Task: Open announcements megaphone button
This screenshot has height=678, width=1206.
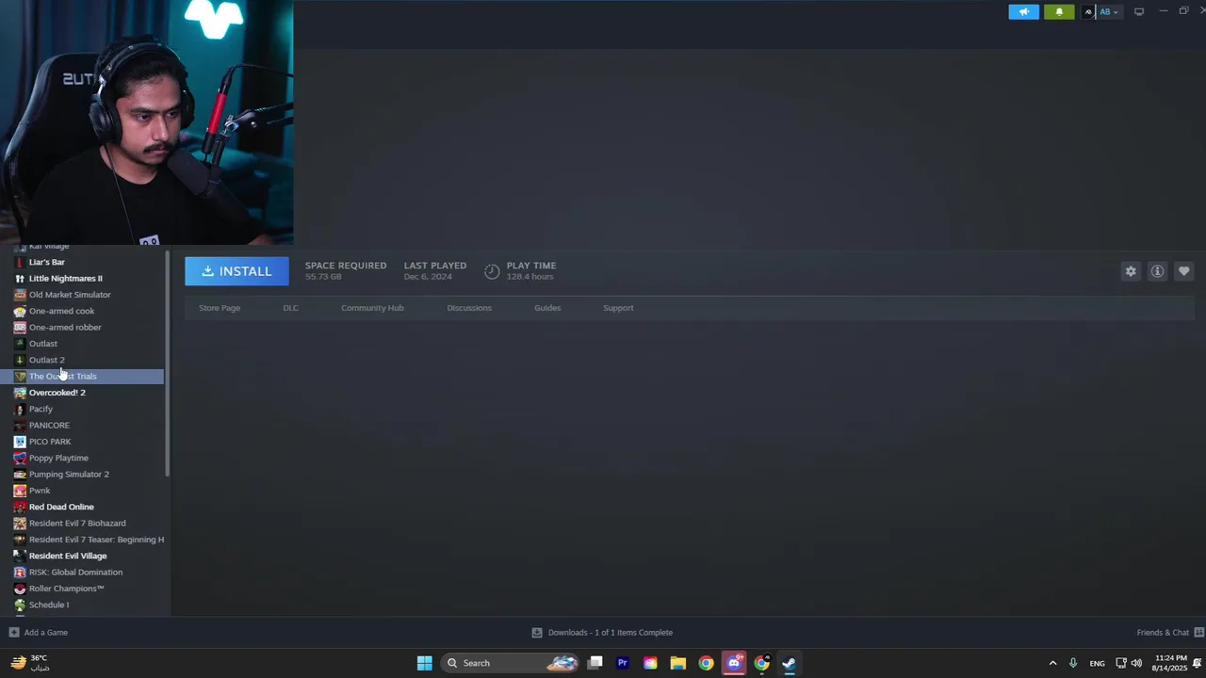Action: click(1023, 11)
